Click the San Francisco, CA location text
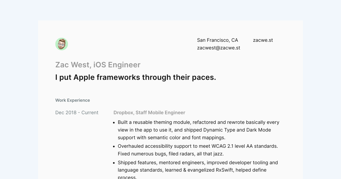Viewport: 341px width, 179px height. point(217,40)
